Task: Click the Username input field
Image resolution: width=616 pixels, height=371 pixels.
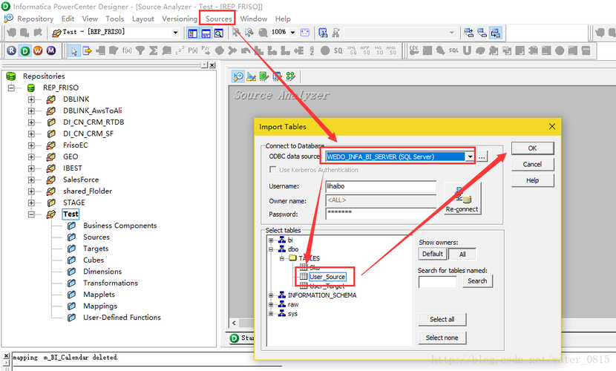Action: tap(381, 186)
